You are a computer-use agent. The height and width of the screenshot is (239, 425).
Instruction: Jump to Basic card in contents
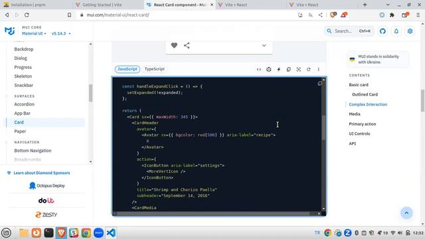[x=359, y=85]
